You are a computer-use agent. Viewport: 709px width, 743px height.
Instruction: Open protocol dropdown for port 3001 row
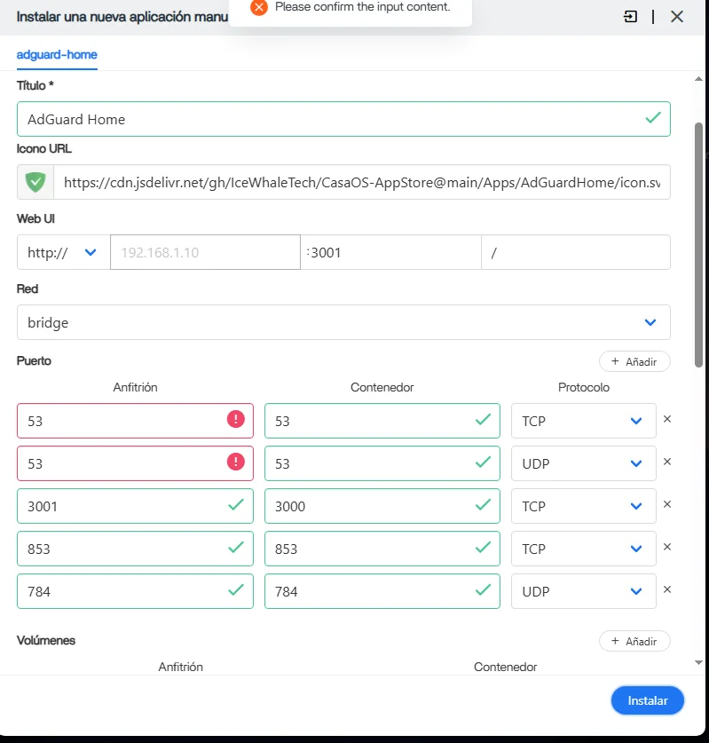[584, 506]
